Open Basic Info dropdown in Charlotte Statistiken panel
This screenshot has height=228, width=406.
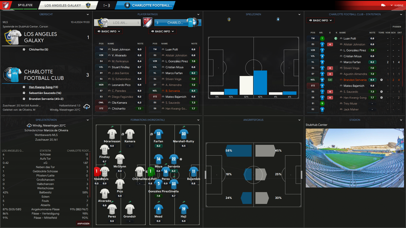tap(320, 20)
